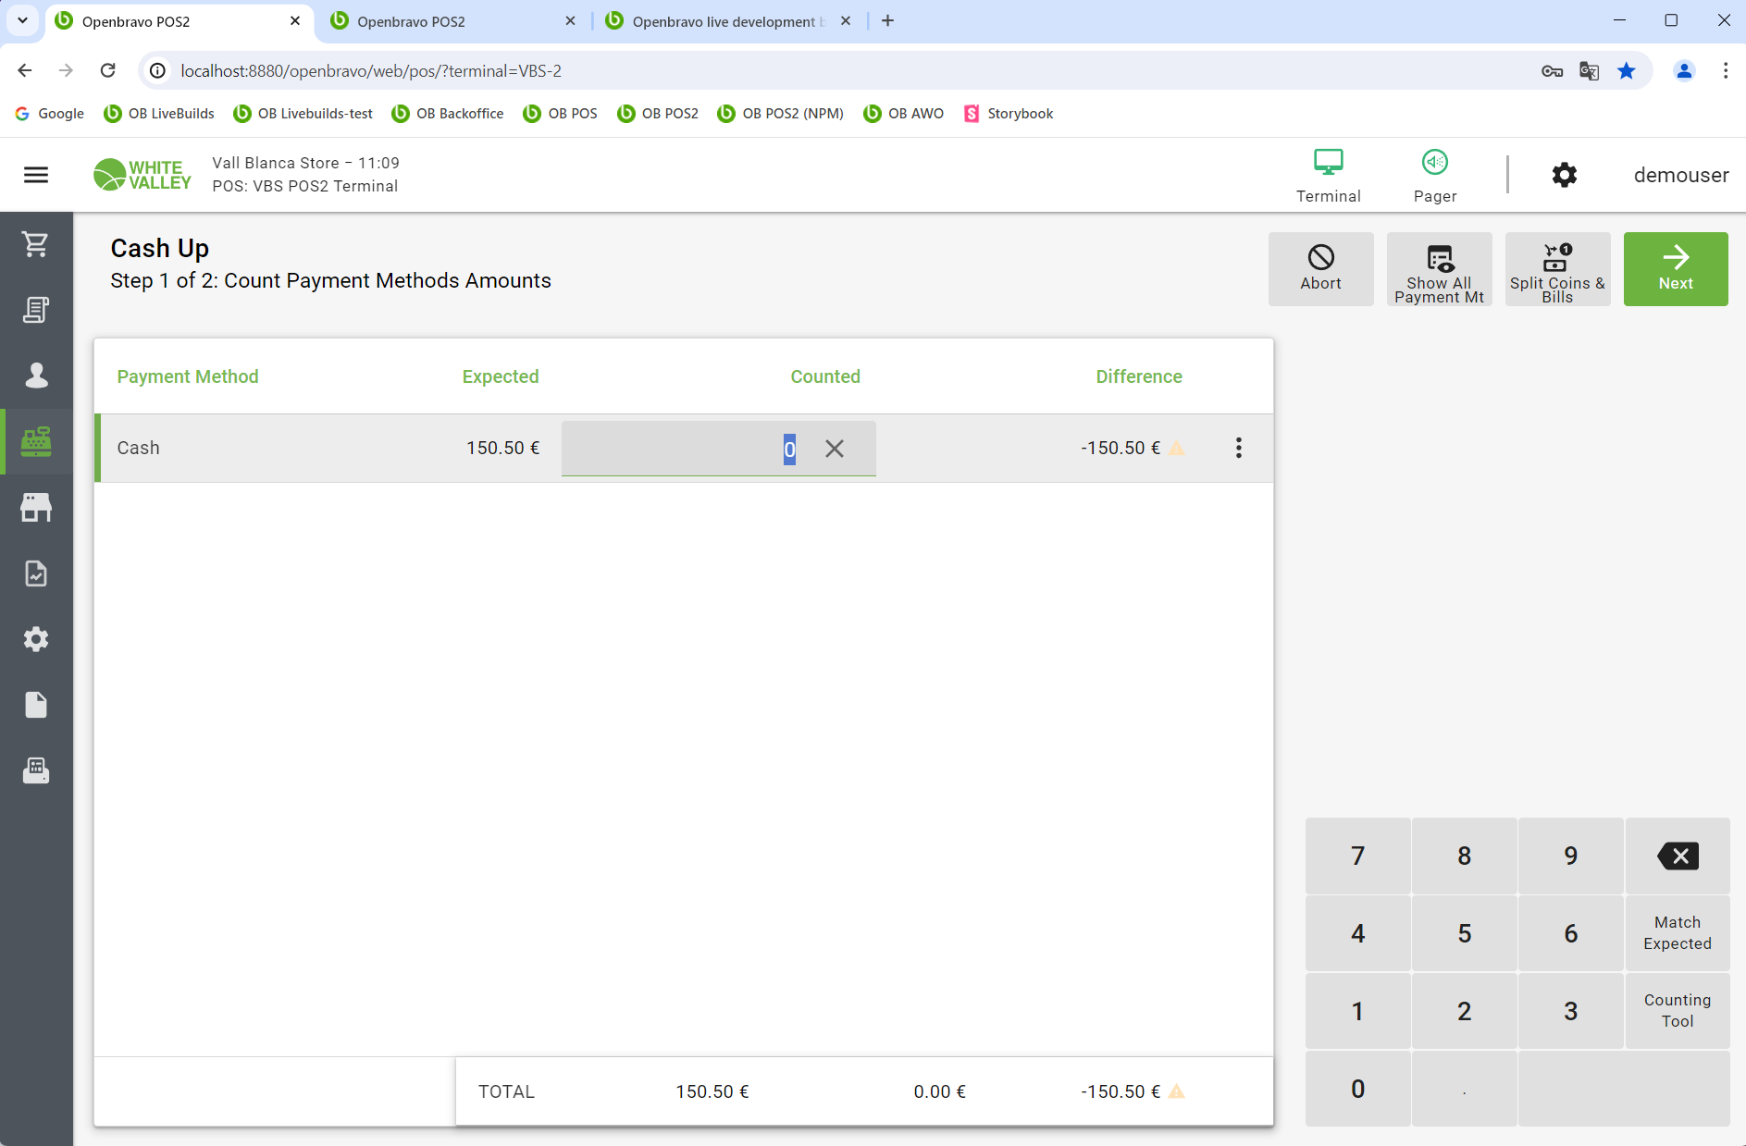Clear the Cash counted field
The image size is (1746, 1146).
(834, 449)
